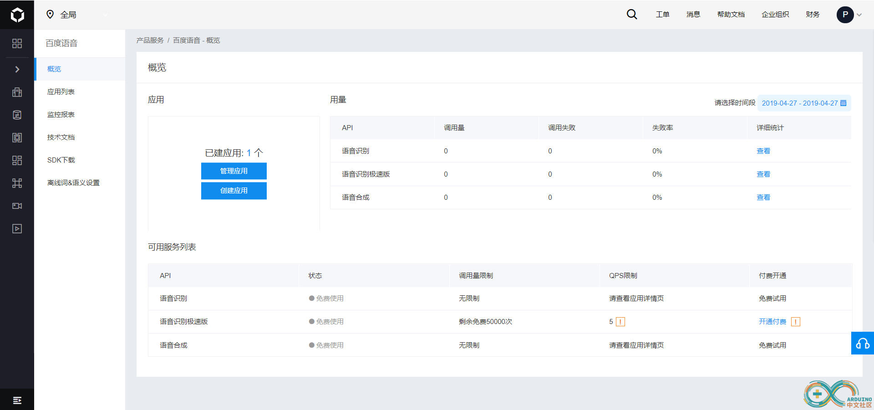Click the 开通付费 link

tap(772, 321)
